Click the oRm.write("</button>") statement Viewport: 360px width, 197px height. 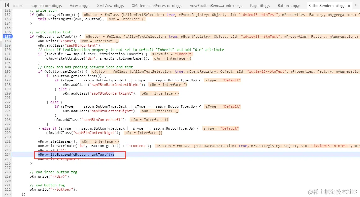(x=53, y=190)
